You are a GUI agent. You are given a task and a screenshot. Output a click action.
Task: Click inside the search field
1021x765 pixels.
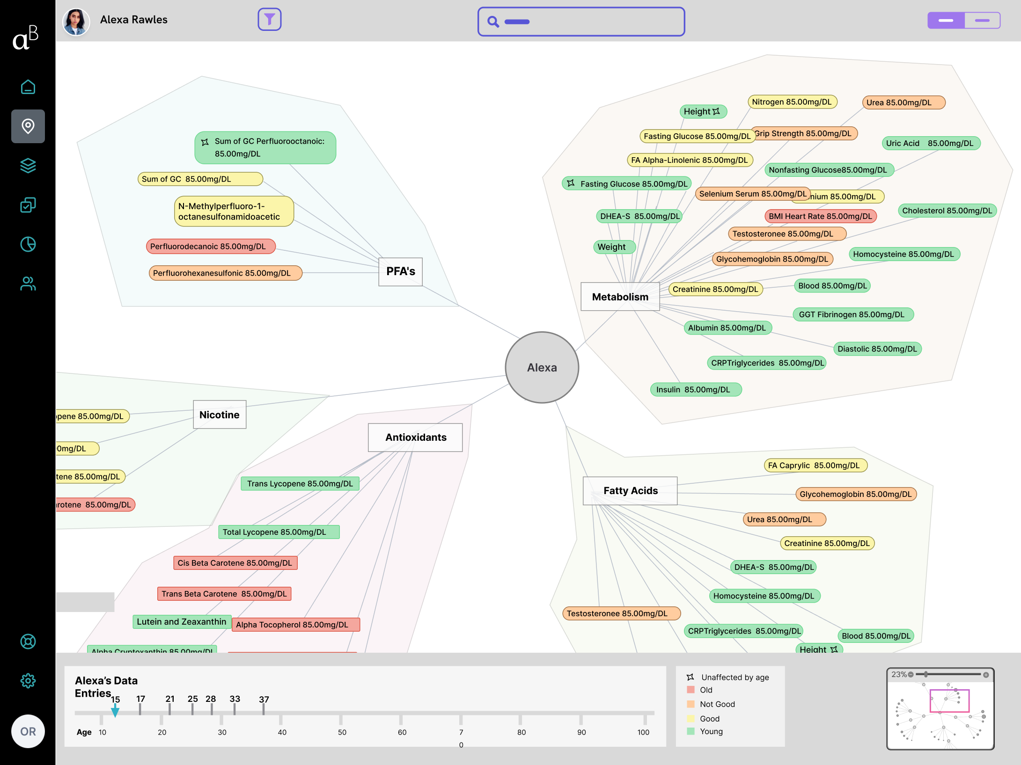tap(590, 22)
